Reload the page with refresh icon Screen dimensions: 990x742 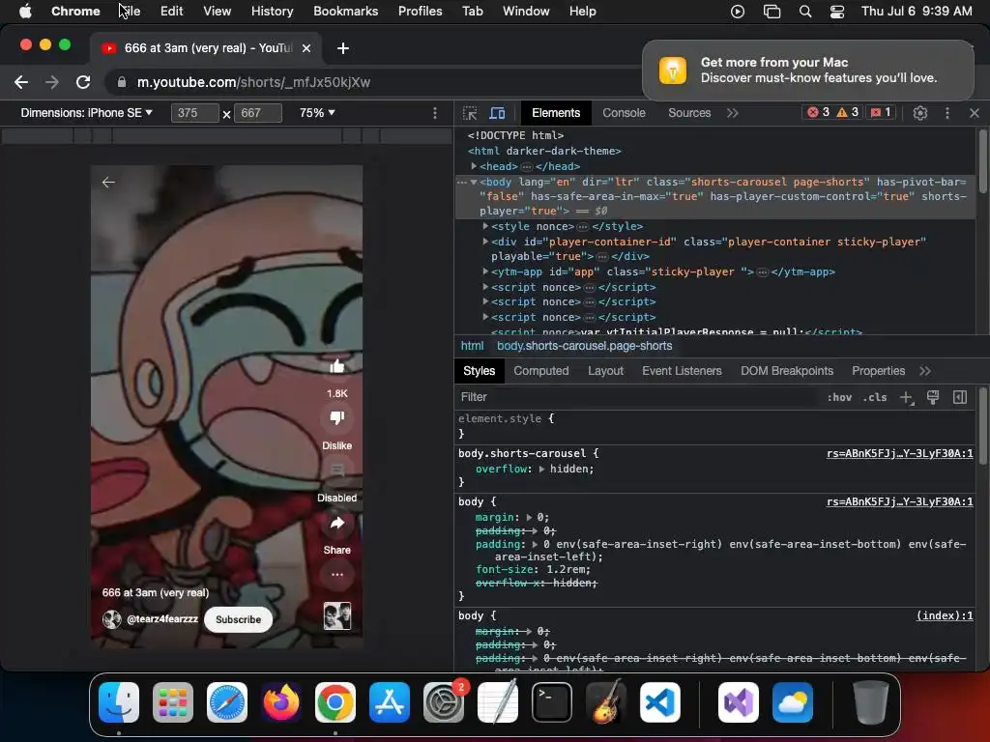pyautogui.click(x=83, y=82)
